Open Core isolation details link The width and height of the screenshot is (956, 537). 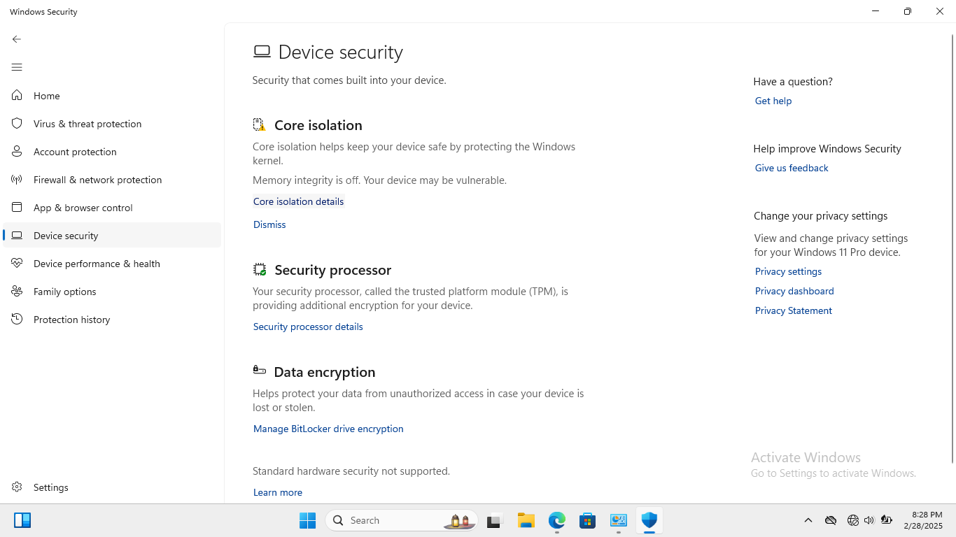298,201
